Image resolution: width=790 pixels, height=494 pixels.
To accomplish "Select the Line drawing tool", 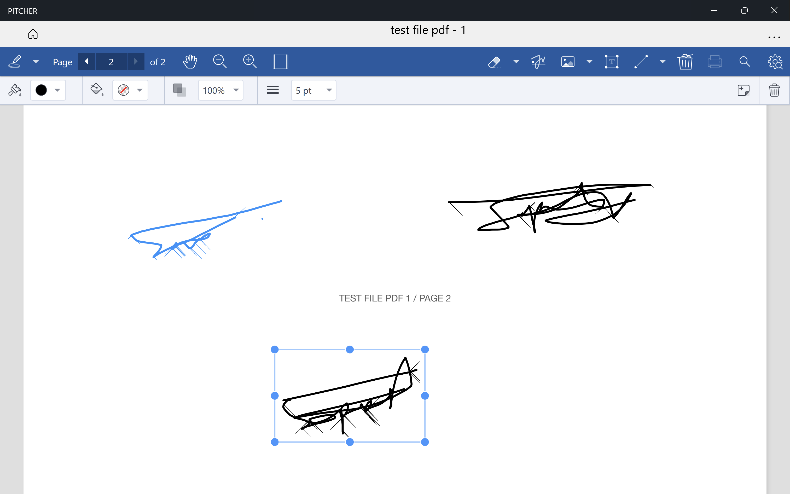I will point(641,62).
